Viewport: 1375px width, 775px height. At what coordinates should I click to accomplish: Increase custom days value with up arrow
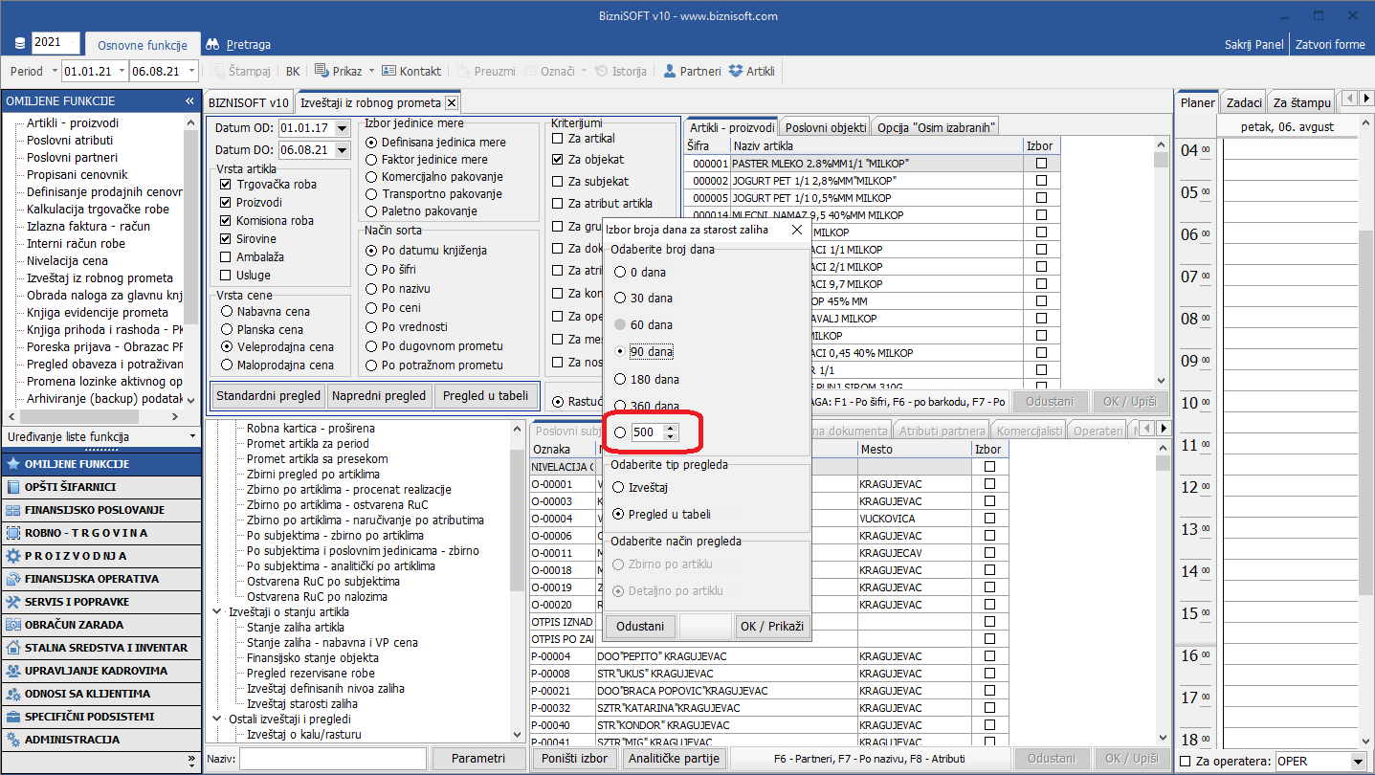(x=670, y=428)
